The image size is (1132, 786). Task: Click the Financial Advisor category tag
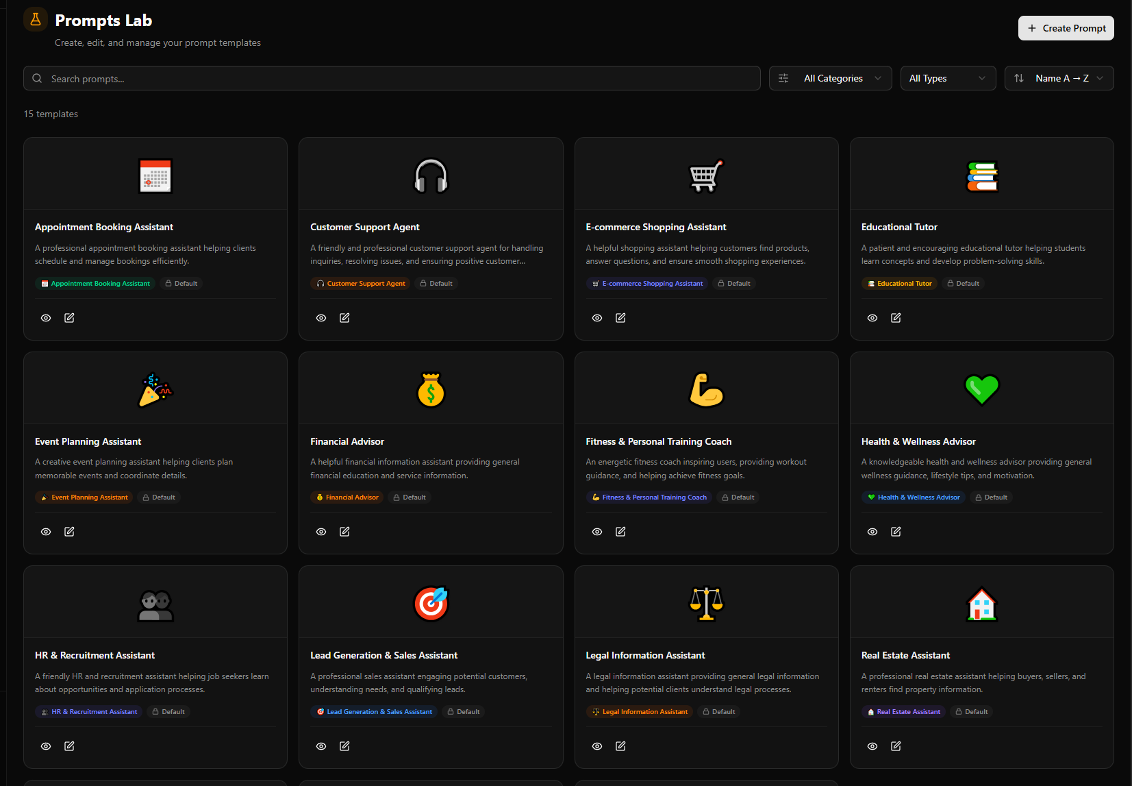347,498
